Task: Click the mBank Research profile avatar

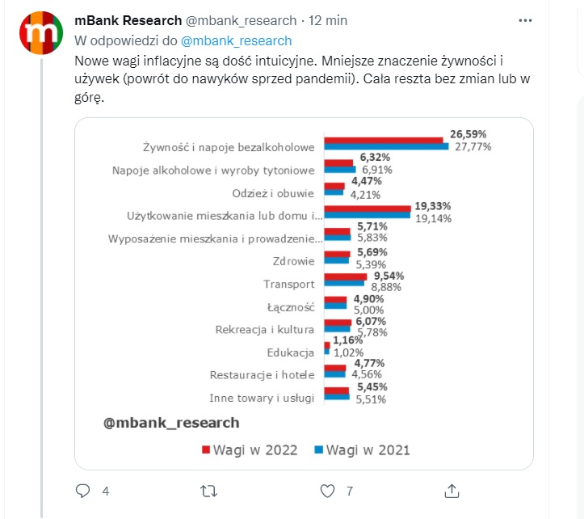Action: (x=41, y=33)
